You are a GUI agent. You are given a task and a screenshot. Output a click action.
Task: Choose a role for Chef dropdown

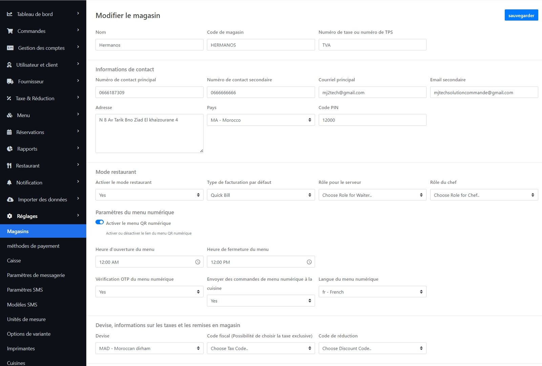[484, 195]
